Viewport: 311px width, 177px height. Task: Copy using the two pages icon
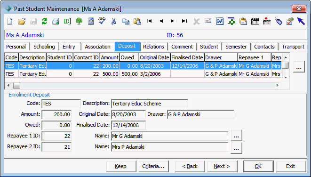[x=126, y=21]
